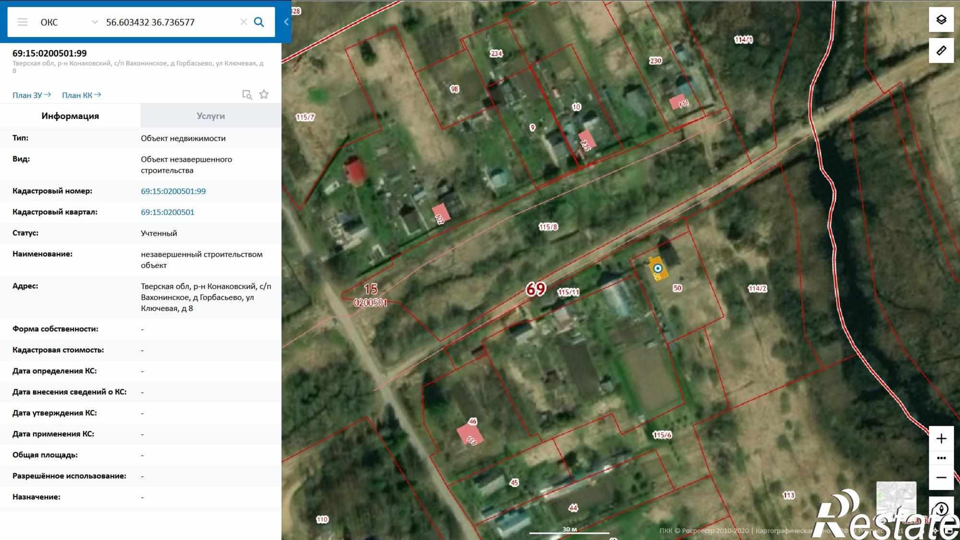The image size is (960, 540).
Task: Click header title 69:15:0200501:99
Action: 49,53
